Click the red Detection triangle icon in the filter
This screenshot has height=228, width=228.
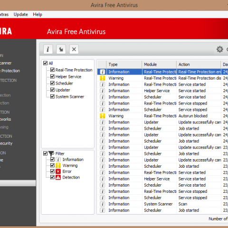tap(58, 177)
